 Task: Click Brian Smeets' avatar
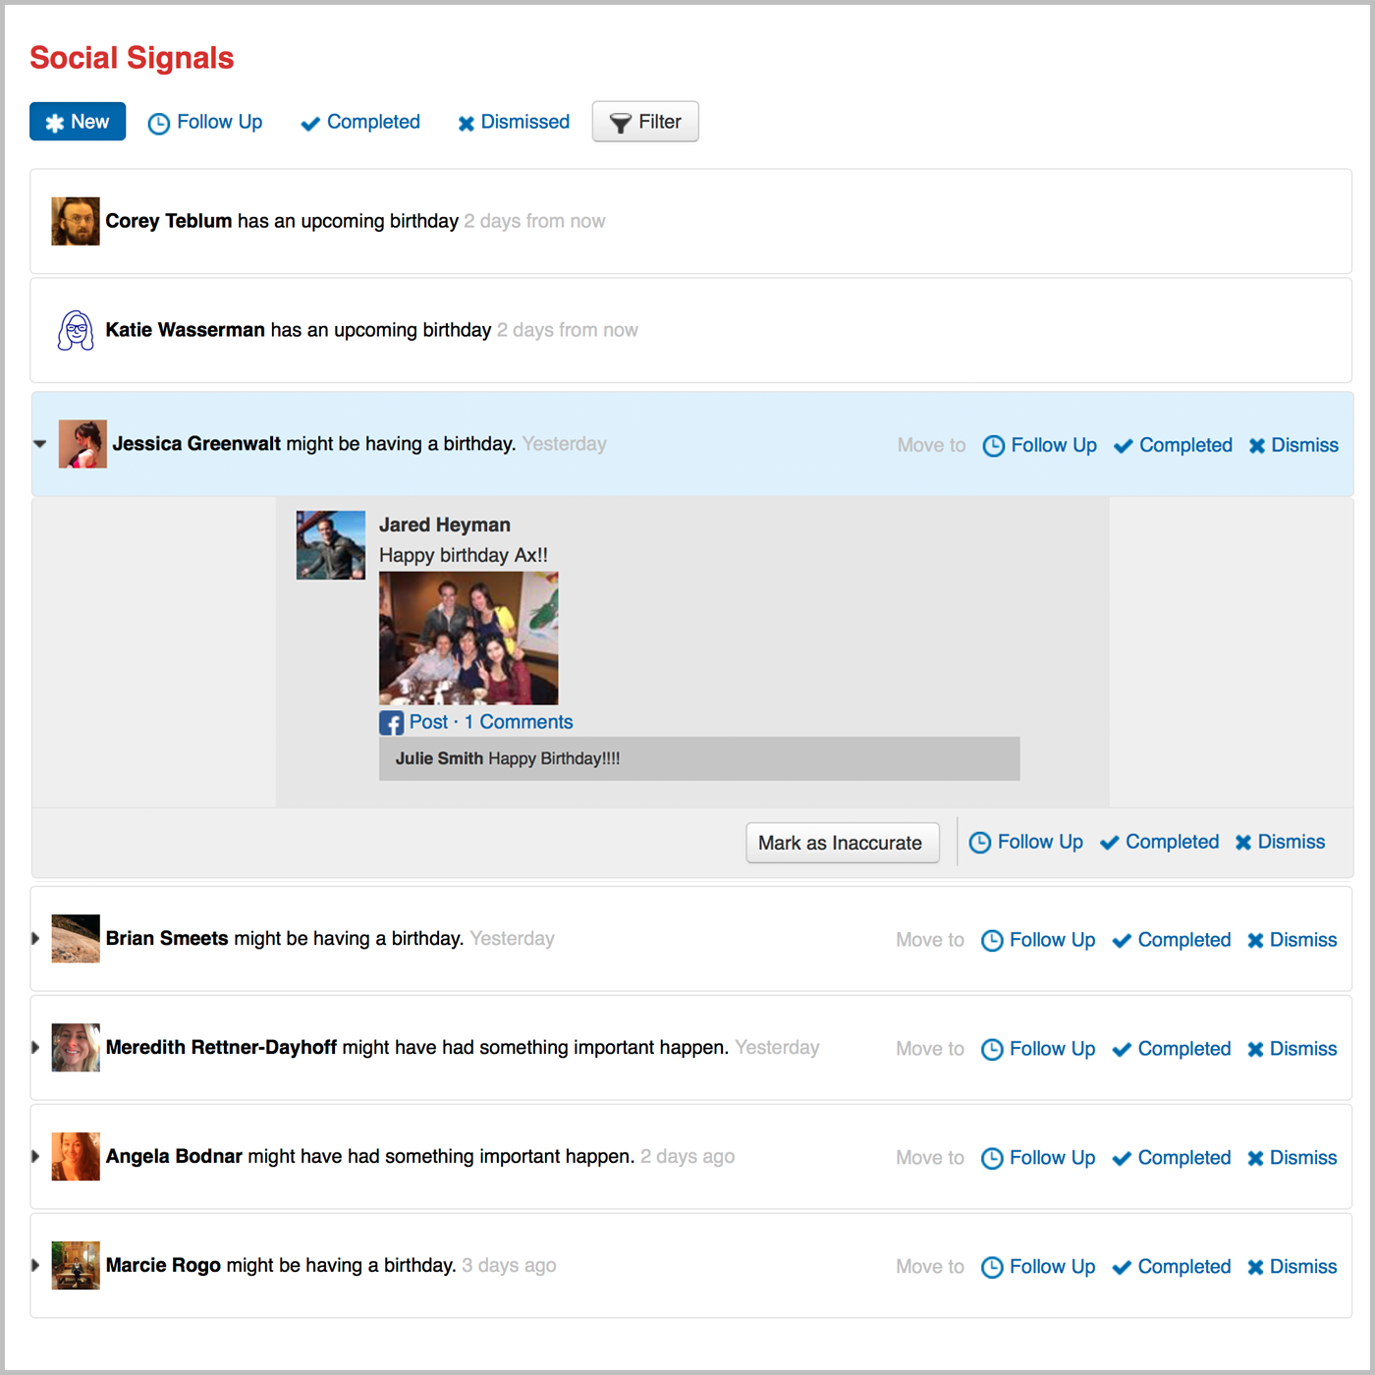tap(76, 938)
